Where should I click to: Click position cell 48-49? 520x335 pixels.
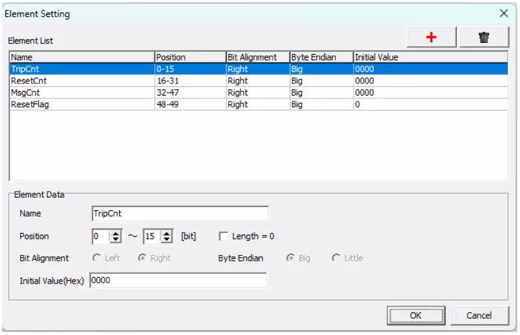coord(190,104)
